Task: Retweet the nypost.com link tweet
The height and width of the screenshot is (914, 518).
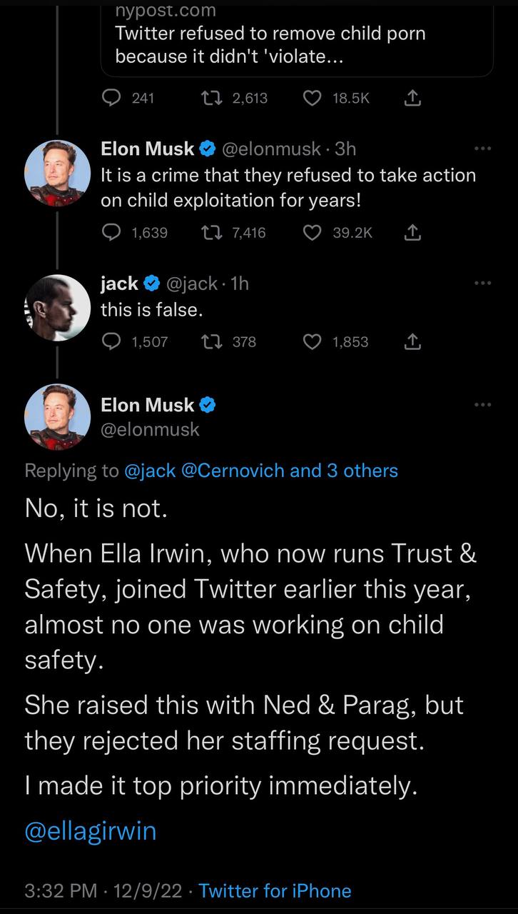Action: tap(208, 99)
